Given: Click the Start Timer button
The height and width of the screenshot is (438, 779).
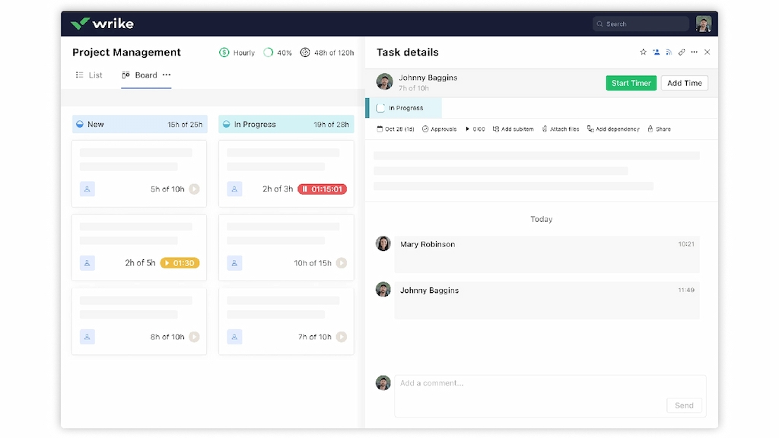Looking at the screenshot, I should point(631,83).
